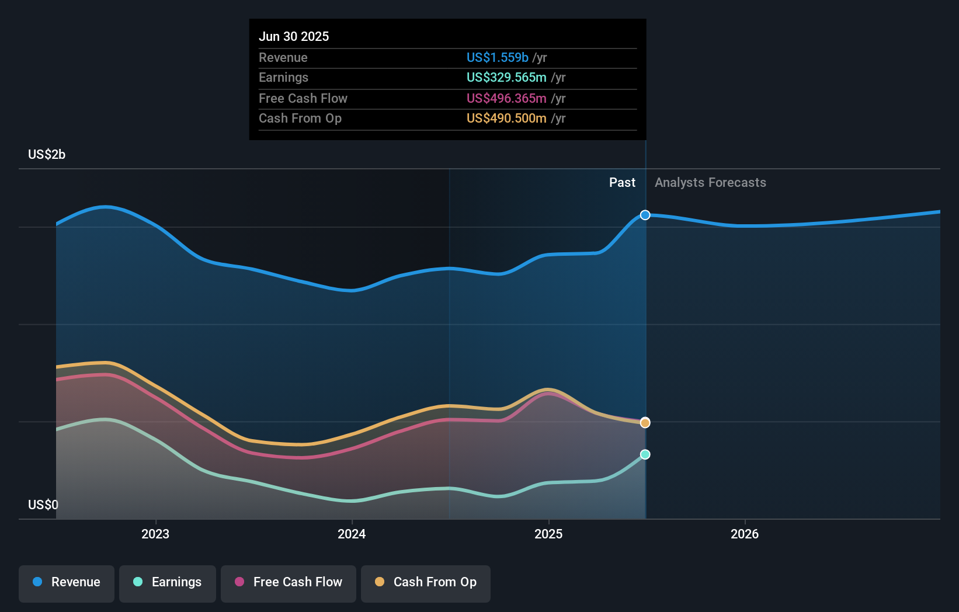Click the teal dot in Earnings legend
This screenshot has height=612, width=959.
(138, 582)
